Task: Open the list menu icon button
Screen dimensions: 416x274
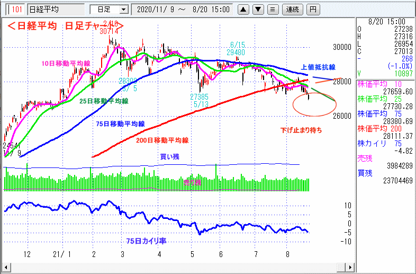Action: tap(272, 9)
